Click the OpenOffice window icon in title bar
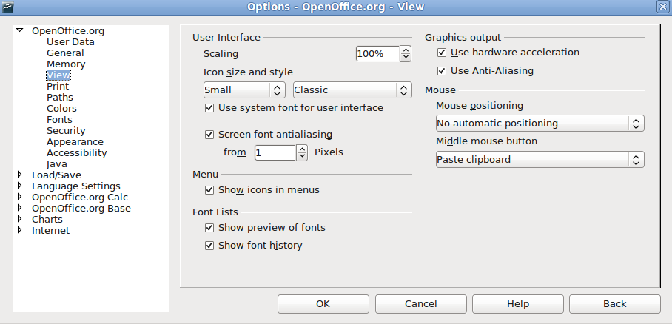This screenshot has height=324, width=672. tap(7, 7)
